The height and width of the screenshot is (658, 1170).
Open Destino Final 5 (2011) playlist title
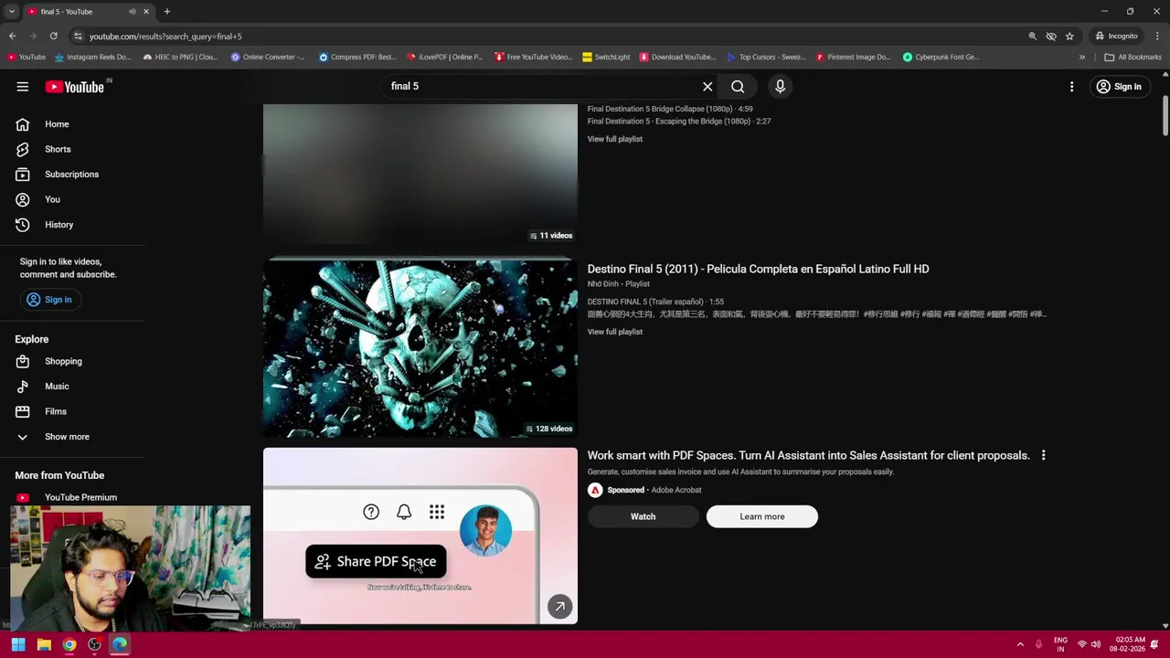click(758, 269)
